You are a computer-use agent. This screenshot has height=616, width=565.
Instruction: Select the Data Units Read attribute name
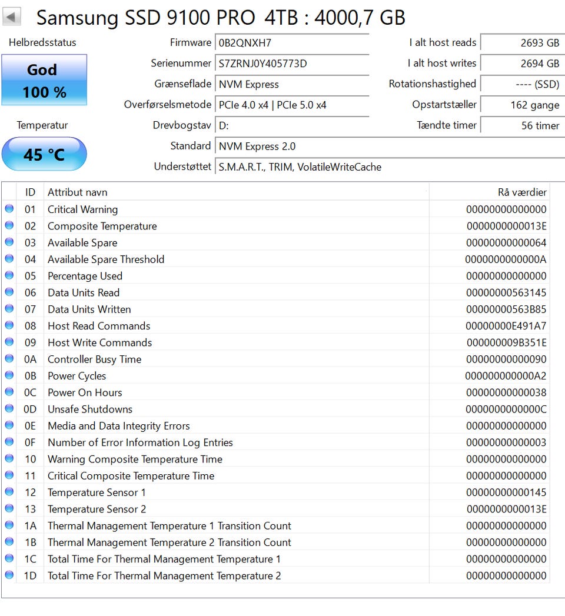(x=84, y=292)
